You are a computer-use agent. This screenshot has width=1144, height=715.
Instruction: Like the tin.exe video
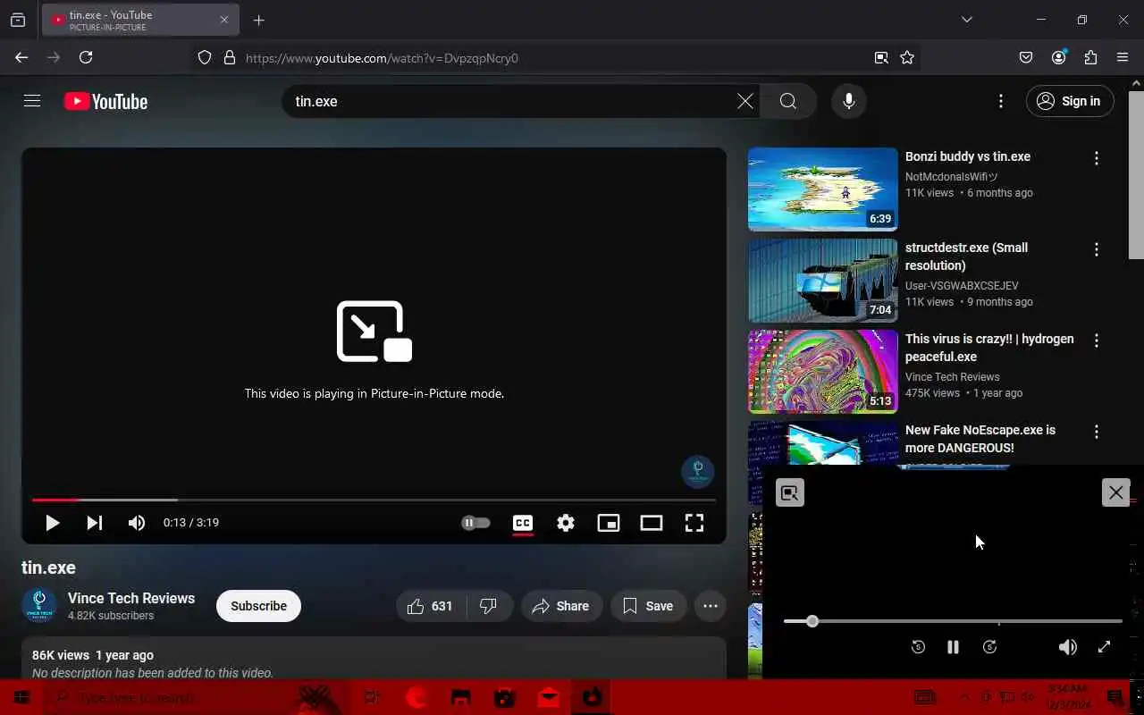click(429, 606)
